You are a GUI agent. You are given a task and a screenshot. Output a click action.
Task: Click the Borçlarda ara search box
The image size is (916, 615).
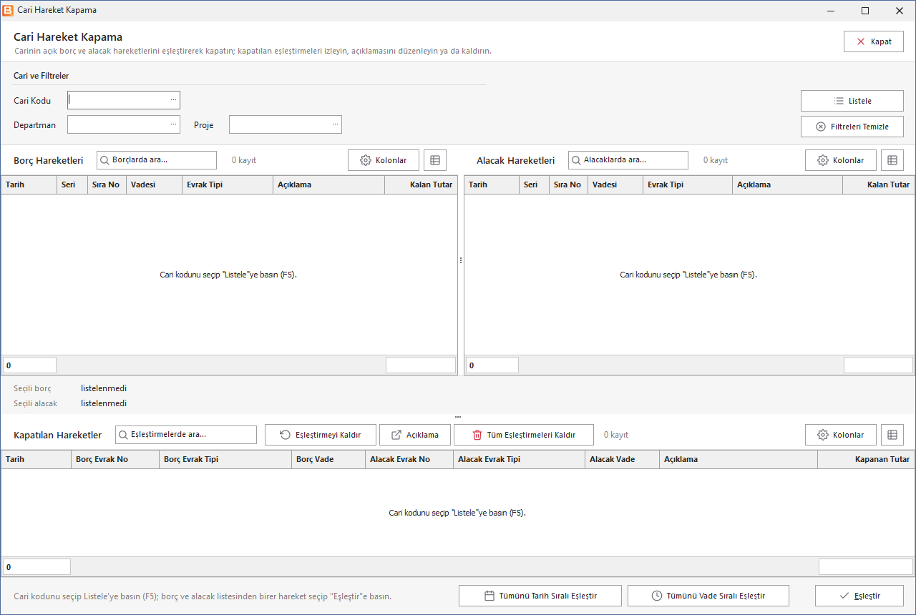pyautogui.click(x=157, y=160)
